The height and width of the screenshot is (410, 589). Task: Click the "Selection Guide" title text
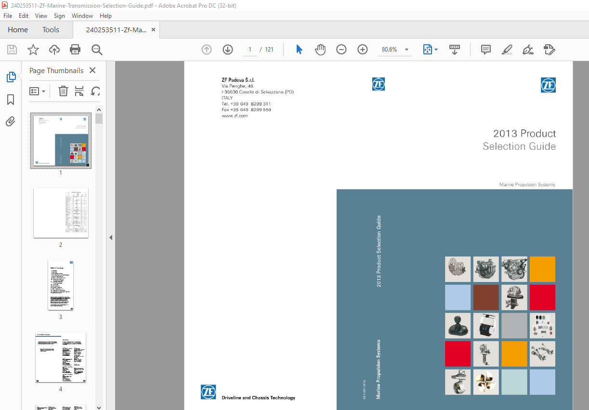coord(519,146)
